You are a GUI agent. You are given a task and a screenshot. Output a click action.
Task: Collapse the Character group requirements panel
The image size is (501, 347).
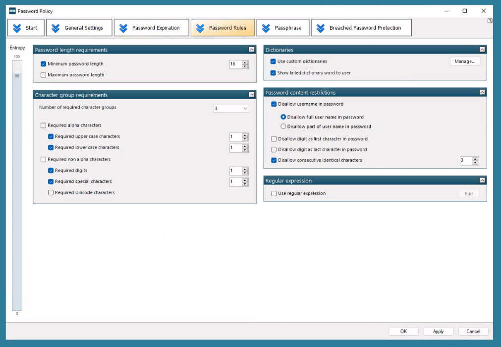pos(252,95)
